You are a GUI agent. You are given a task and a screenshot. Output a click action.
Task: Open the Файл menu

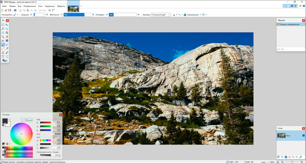point(5,6)
